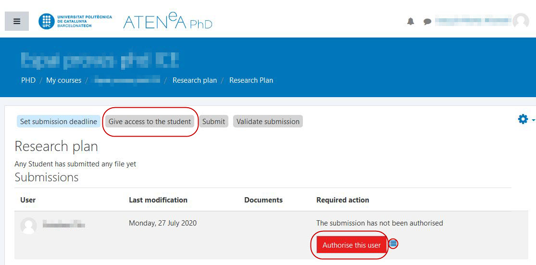Select the Give access to the student step
This screenshot has height=265, width=536.
(150, 122)
